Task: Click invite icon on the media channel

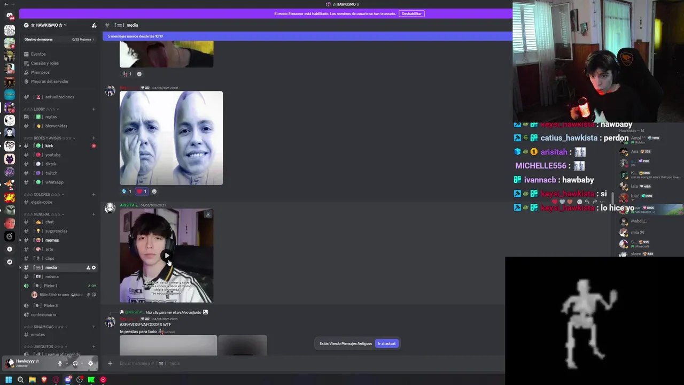Action: pyautogui.click(x=88, y=267)
